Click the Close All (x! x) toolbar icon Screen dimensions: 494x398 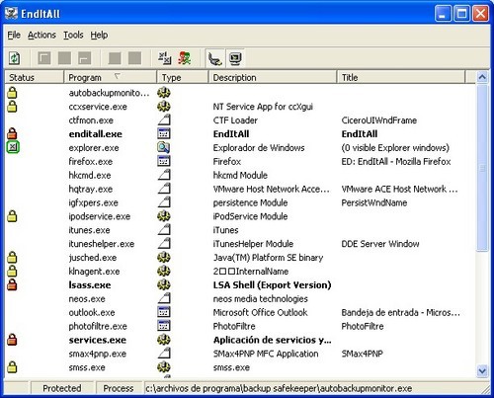click(x=164, y=58)
